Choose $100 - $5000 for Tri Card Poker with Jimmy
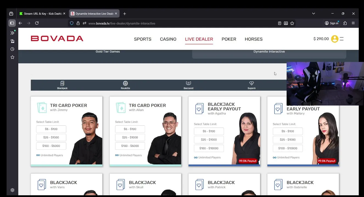Viewport: 364px width, 197px height. pos(51,146)
